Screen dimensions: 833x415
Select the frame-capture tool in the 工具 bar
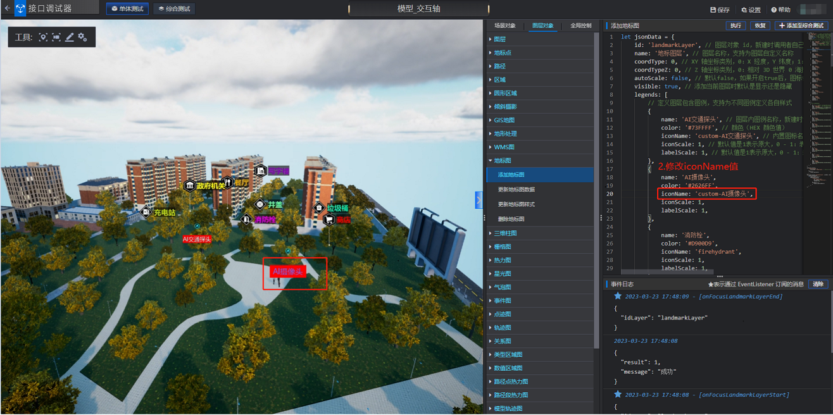(56, 37)
